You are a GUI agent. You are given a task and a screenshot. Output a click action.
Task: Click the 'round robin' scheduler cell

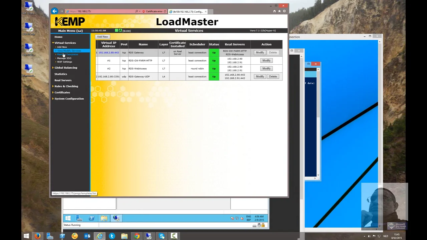[x=197, y=69]
